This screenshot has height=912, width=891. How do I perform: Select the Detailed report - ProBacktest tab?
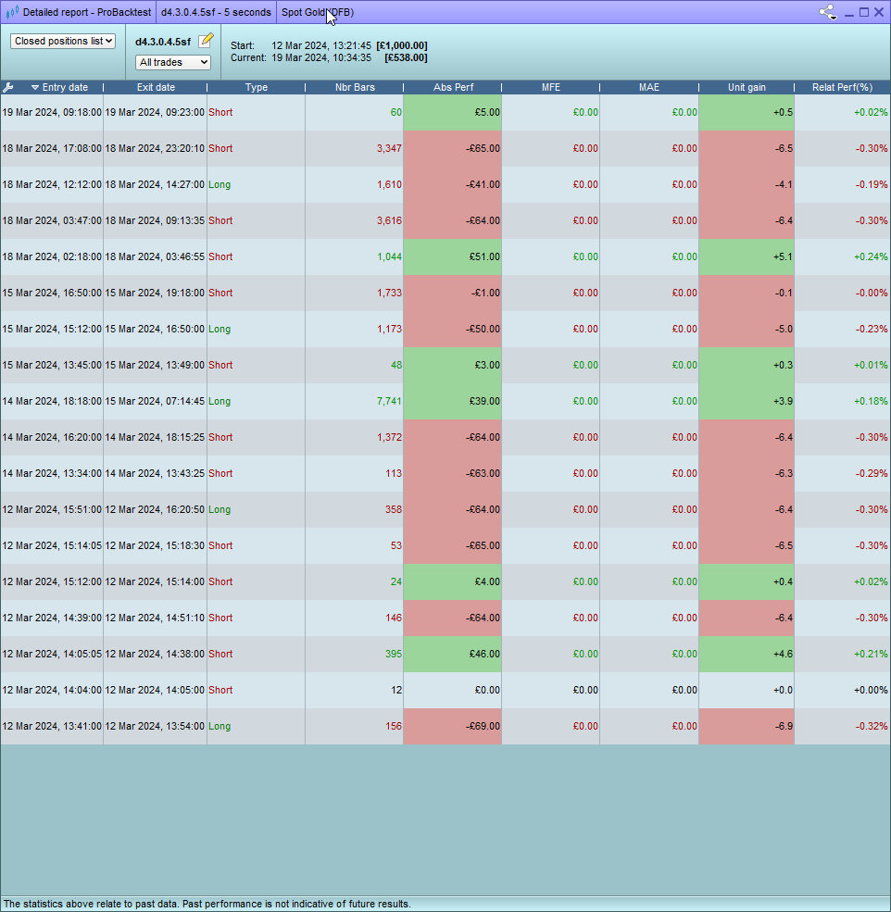[x=79, y=12]
